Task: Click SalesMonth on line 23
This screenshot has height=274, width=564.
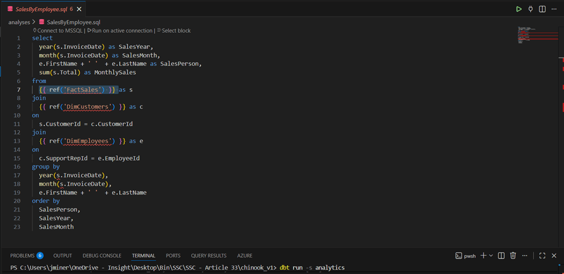Action: tap(56, 227)
